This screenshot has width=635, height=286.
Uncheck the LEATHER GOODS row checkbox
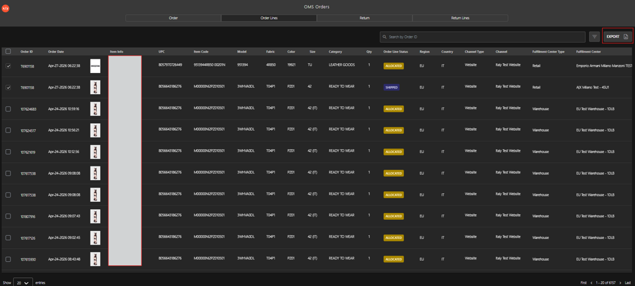8,66
